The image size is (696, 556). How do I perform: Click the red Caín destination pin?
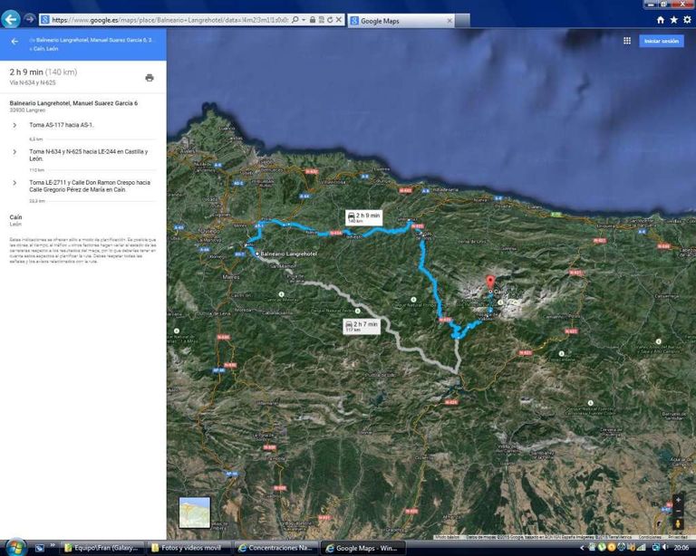(x=491, y=282)
